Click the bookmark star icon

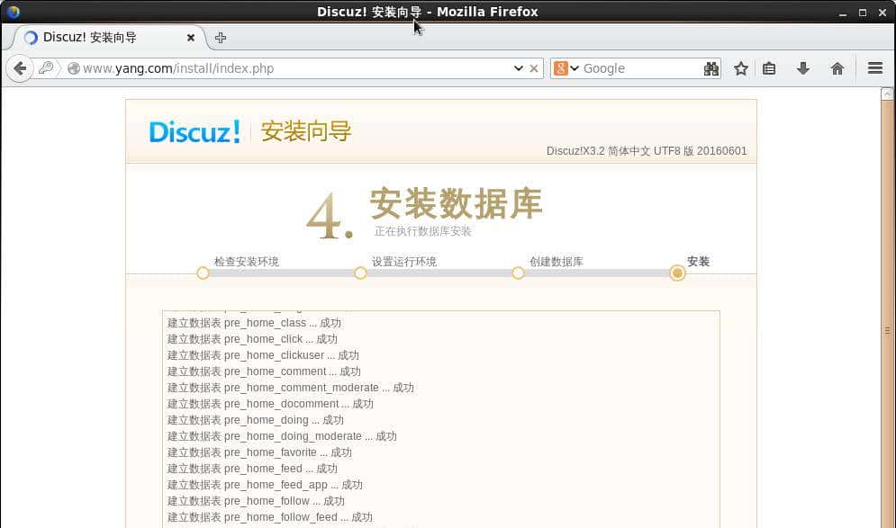[740, 68]
